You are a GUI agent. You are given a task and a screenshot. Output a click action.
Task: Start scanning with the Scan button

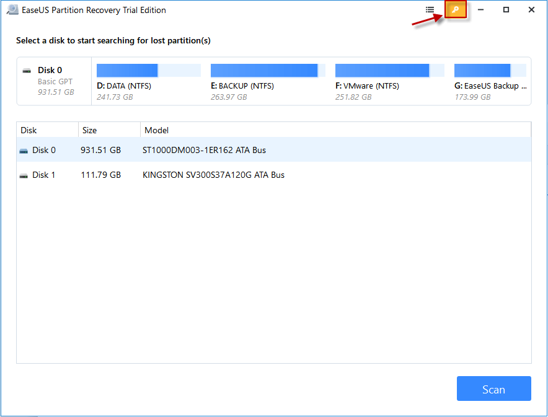pos(494,388)
